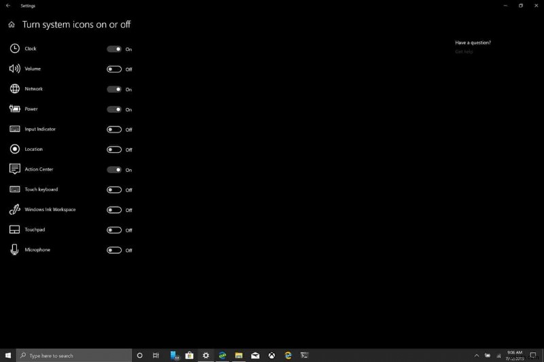The image size is (544, 362).
Task: Open Microsoft Store from the taskbar
Action: tap(190, 355)
